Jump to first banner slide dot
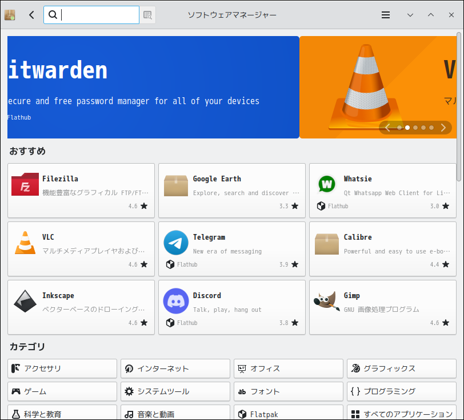The height and width of the screenshot is (420, 464). pos(399,128)
